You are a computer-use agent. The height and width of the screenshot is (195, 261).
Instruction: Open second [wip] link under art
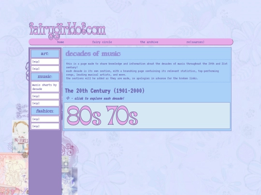point(45,69)
